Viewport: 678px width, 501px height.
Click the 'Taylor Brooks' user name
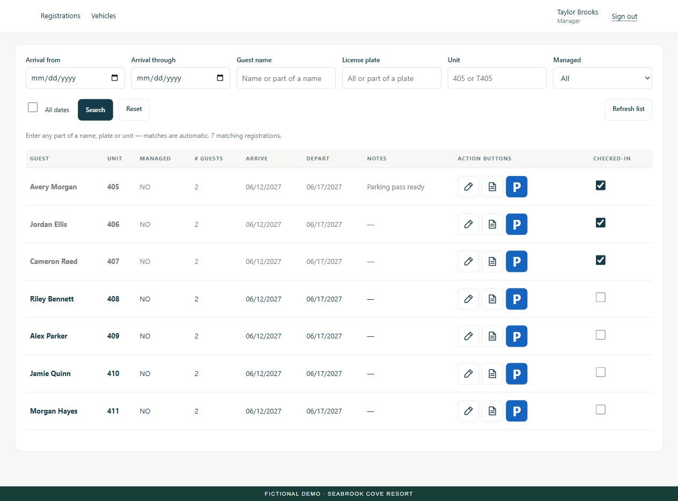(578, 12)
